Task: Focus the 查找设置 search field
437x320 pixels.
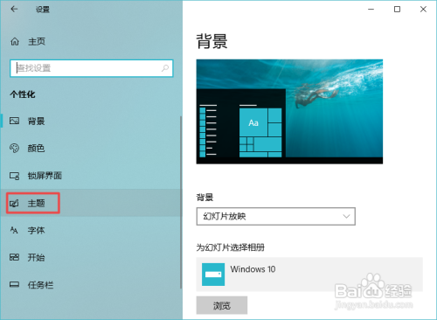Action: pyautogui.click(x=92, y=68)
